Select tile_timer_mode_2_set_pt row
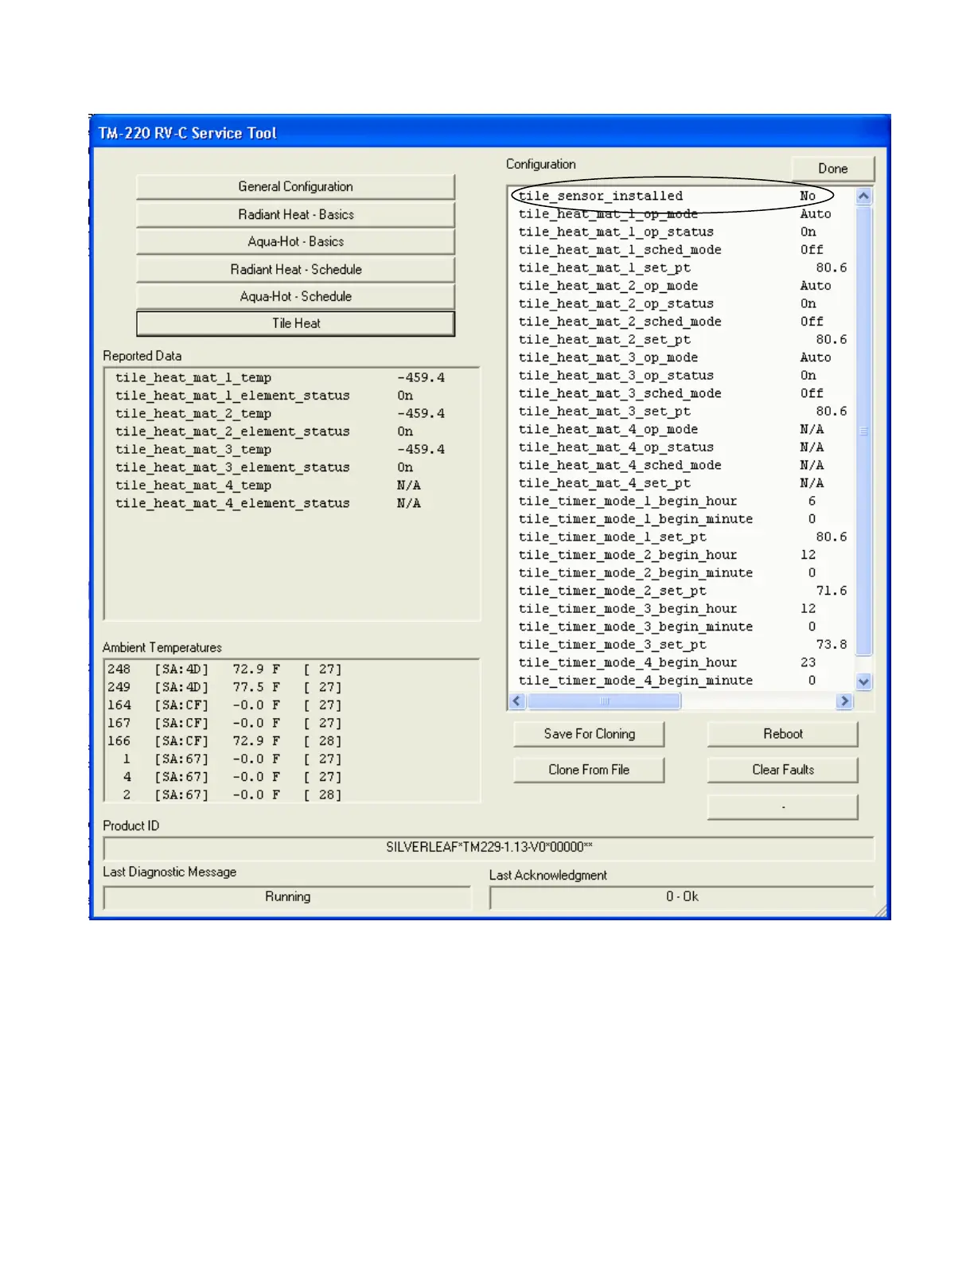This screenshot has width=974, height=1261. 681,591
